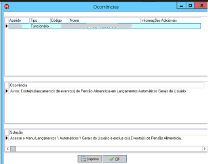The height and width of the screenshot is (164, 208).
Task: Click the row indicator beside the solution row
Action: click(x=7, y=138)
